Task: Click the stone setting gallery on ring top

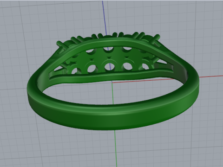Action: (109, 59)
